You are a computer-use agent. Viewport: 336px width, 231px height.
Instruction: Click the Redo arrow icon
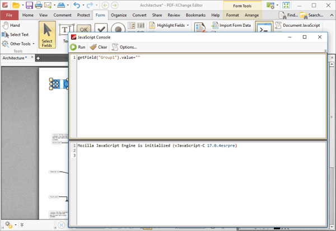coord(90,5)
